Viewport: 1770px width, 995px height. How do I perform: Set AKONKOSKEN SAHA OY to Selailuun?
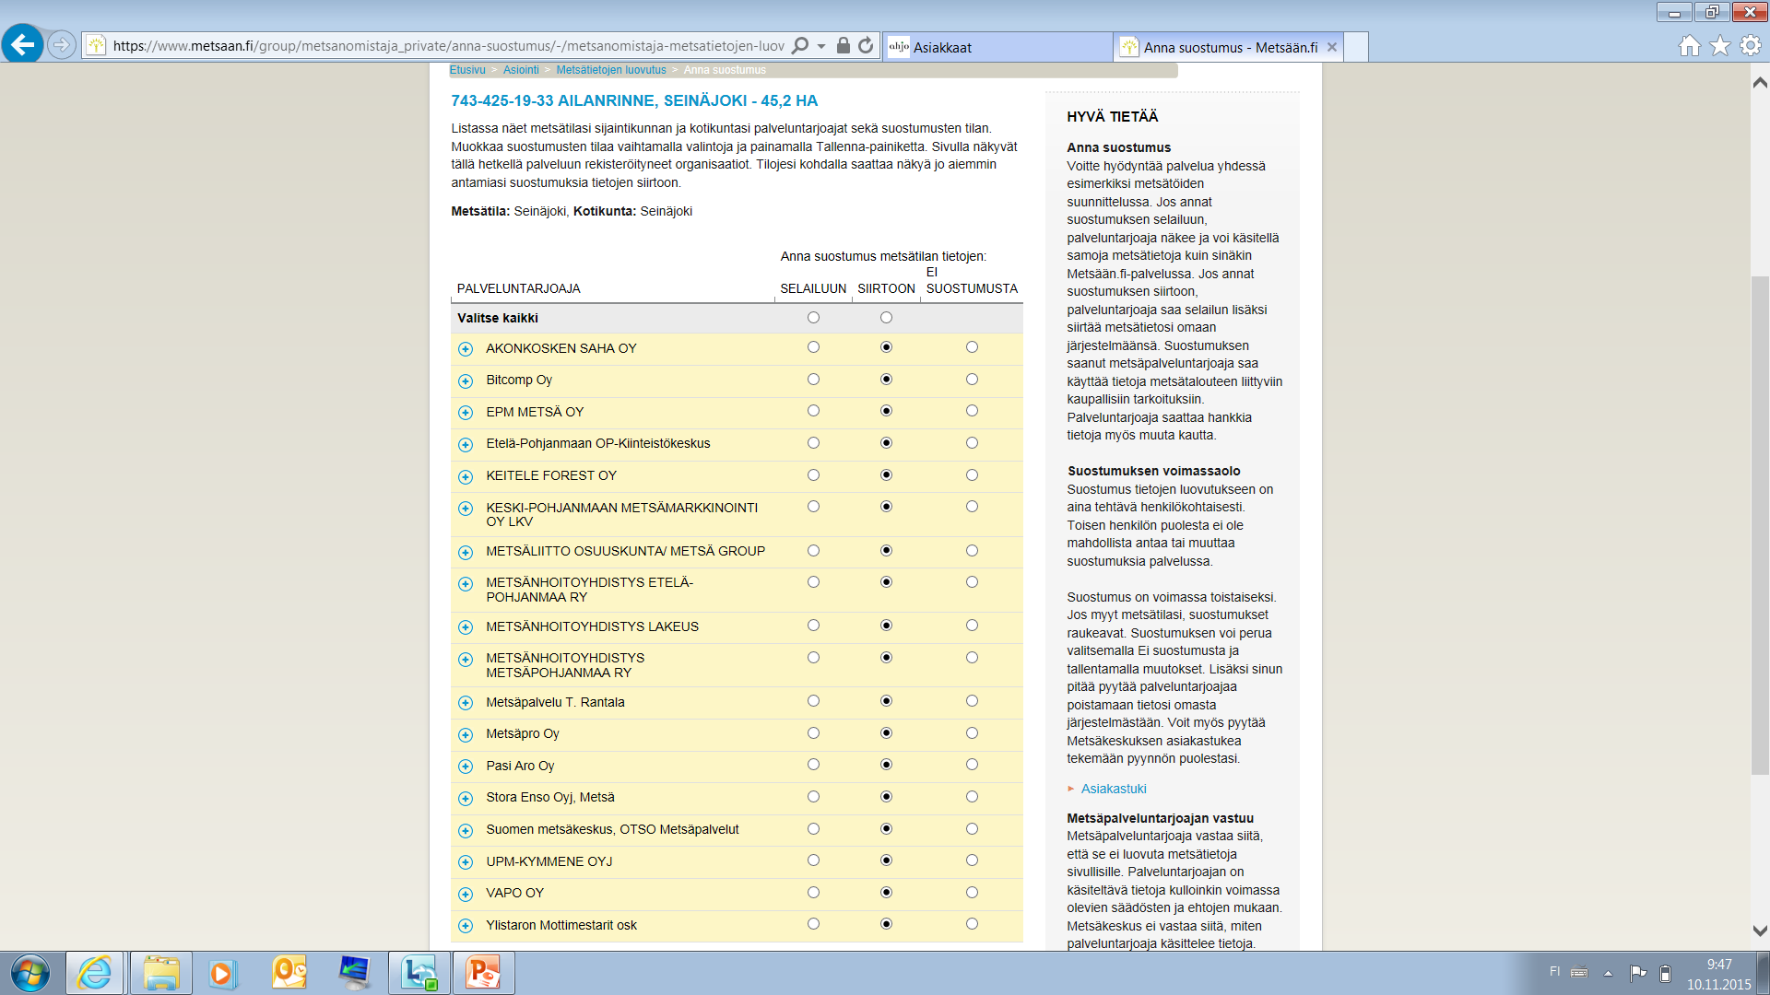[x=813, y=347]
